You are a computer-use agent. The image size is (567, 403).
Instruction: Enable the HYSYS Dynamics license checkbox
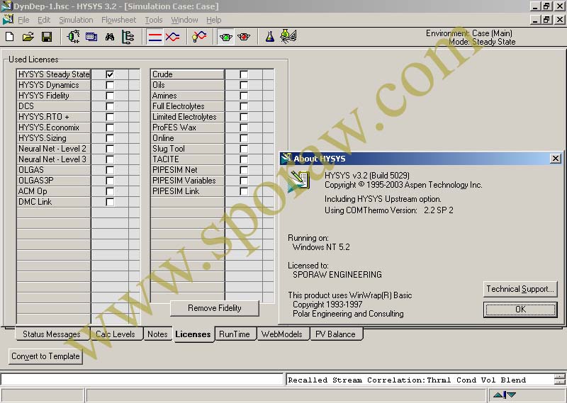click(x=110, y=85)
